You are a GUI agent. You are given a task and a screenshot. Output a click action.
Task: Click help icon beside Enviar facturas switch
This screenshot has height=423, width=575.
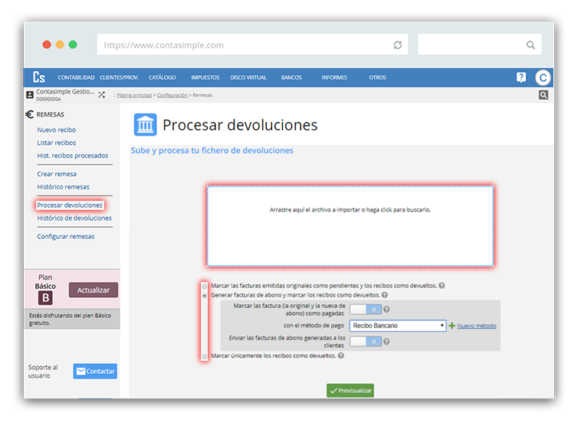386,342
